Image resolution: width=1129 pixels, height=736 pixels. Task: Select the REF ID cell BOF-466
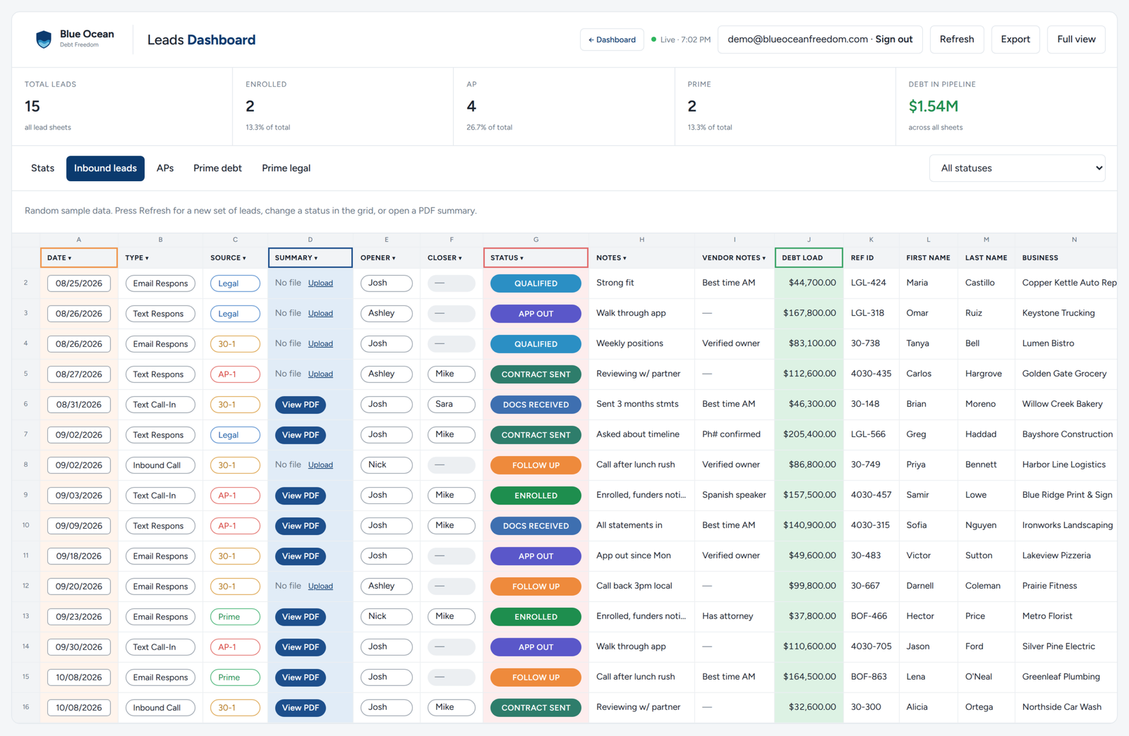click(871, 617)
